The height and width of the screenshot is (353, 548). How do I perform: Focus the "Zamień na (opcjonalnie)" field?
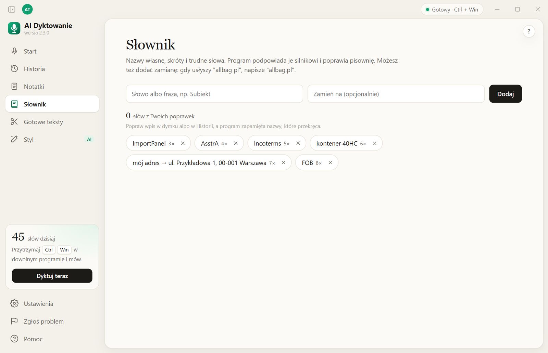(x=396, y=94)
